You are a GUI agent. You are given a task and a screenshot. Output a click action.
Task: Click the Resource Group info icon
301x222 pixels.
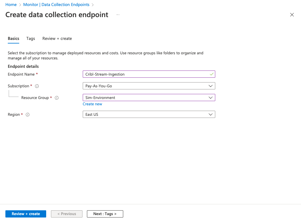(57, 98)
